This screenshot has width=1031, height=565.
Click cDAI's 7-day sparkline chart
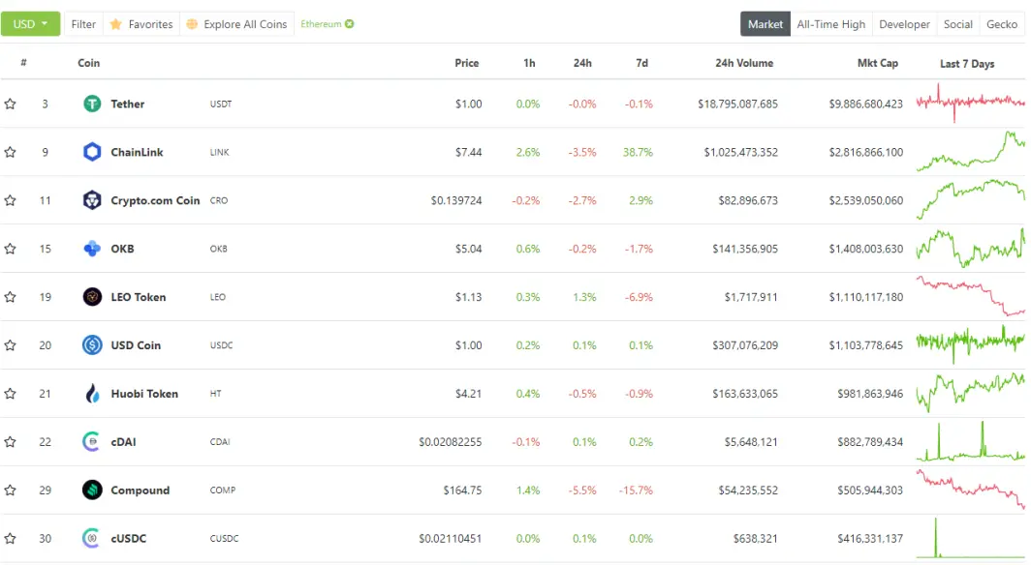point(971,441)
